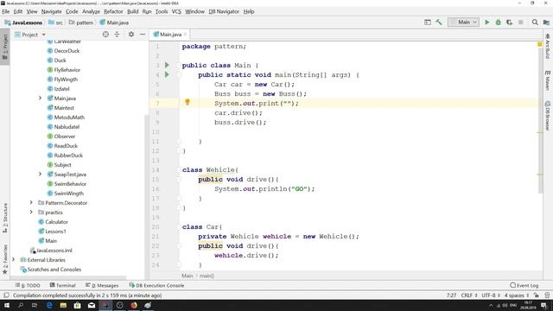
Task: Toggle the DB Browser side tab
Action: click(547, 116)
